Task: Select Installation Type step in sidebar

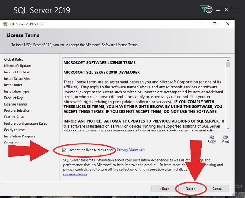Action: (17, 92)
